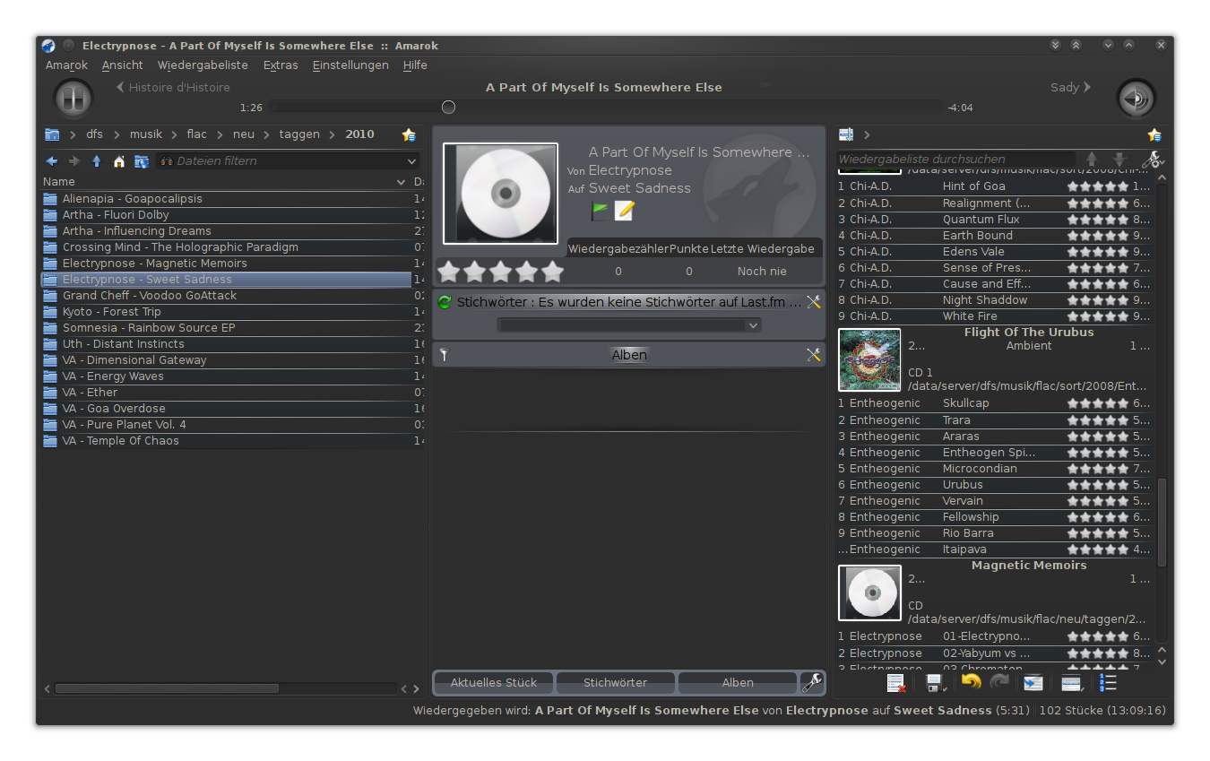Open Stichwörter applet settings wrench
The height and width of the screenshot is (761, 1210).
point(813,302)
